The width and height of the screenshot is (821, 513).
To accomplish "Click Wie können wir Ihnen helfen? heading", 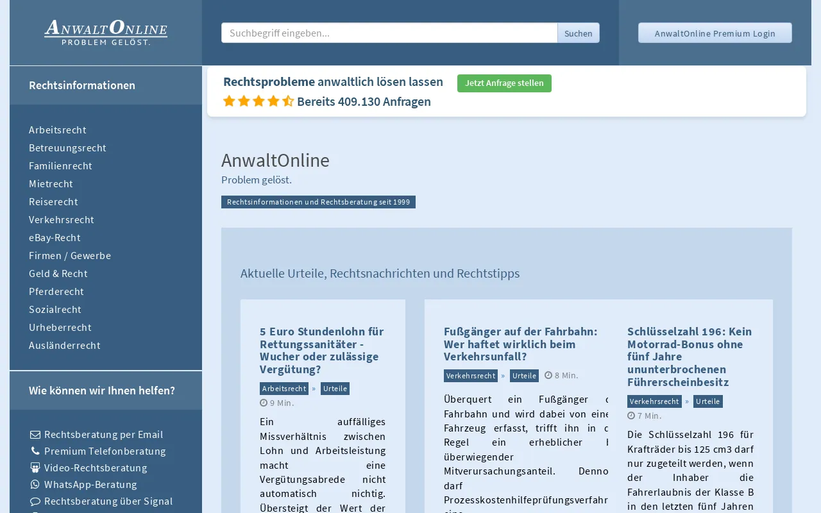I will coord(102,391).
